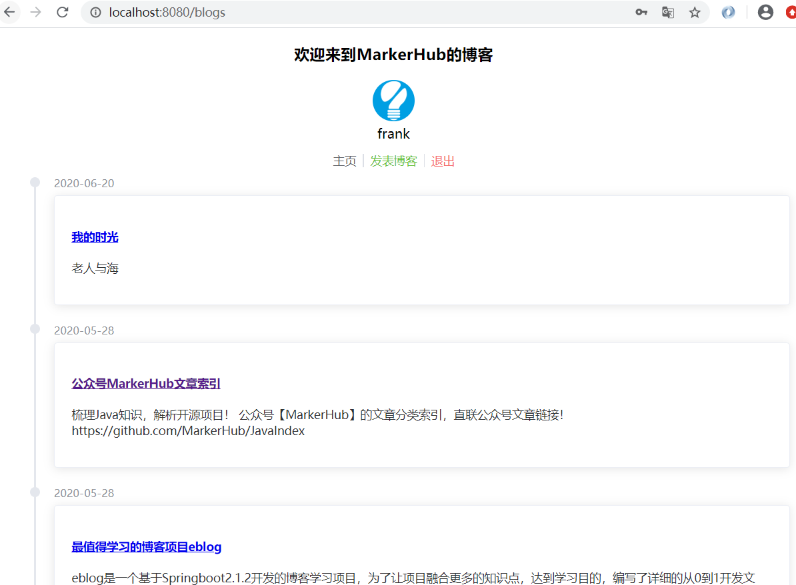Click the browser back arrow
Screen dimensions: 796x585
[x=10, y=11]
